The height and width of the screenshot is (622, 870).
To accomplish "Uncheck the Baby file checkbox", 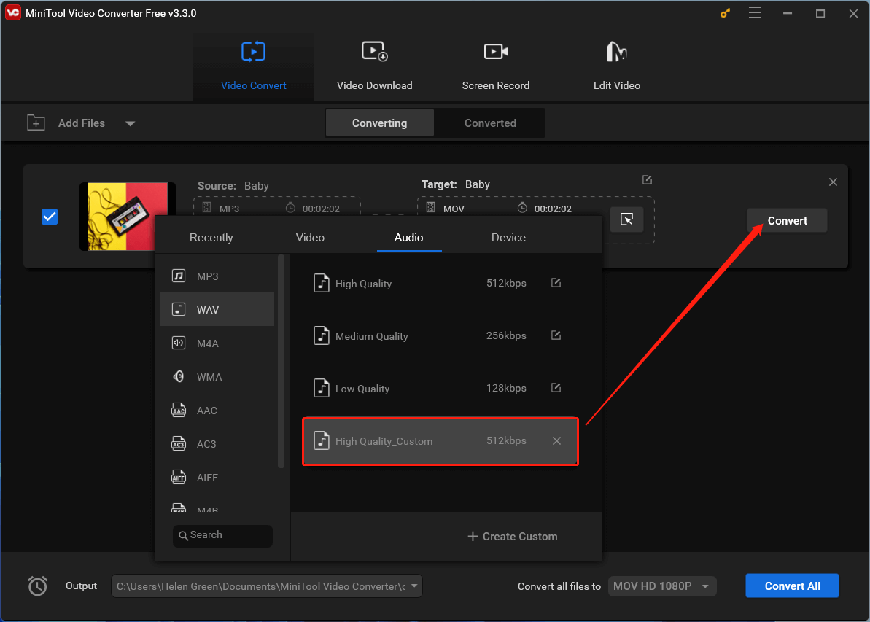I will click(50, 217).
